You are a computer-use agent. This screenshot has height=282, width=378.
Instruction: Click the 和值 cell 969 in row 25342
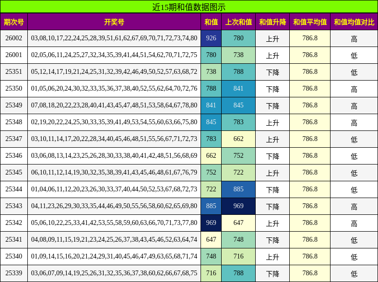coord(211,223)
